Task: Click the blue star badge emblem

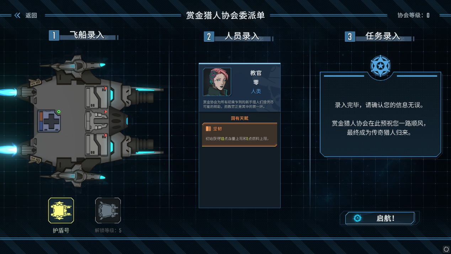Action: [x=380, y=66]
